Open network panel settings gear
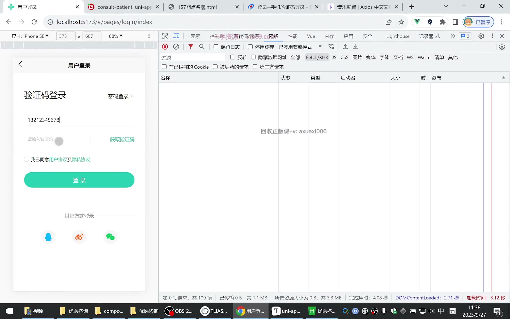Image resolution: width=510 pixels, height=319 pixels. coord(502,47)
